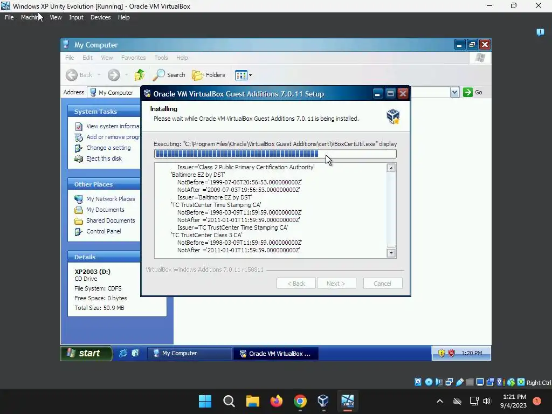Switch to My Computer taskbar button in XP
This screenshot has width=552, height=414.
[x=189, y=354]
